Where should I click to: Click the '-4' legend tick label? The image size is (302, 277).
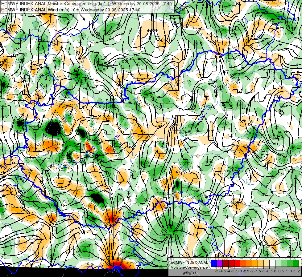click(x=228, y=271)
